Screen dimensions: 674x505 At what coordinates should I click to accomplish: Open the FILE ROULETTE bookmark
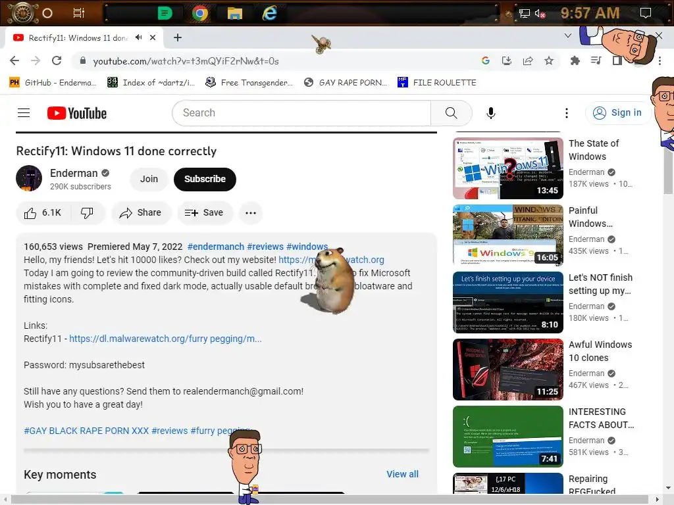tap(437, 82)
